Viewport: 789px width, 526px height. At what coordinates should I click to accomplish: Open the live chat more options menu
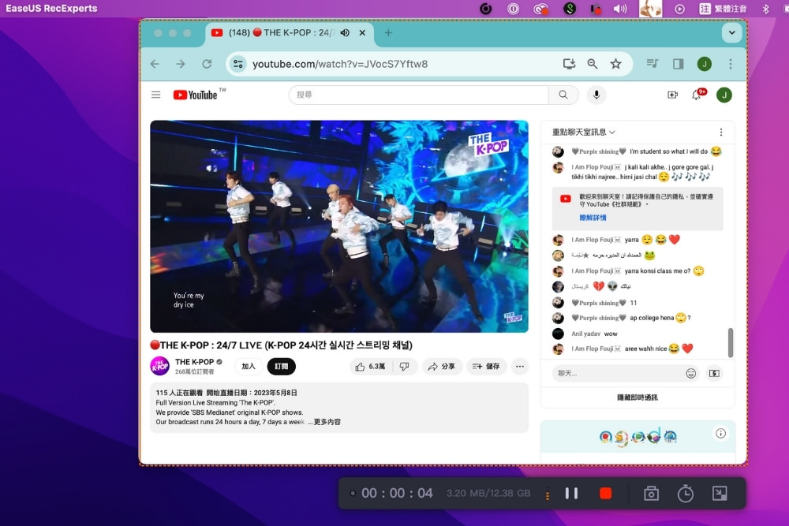[721, 132]
